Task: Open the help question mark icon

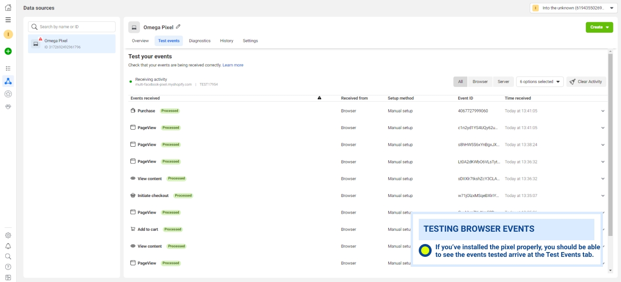Action: [x=8, y=267]
